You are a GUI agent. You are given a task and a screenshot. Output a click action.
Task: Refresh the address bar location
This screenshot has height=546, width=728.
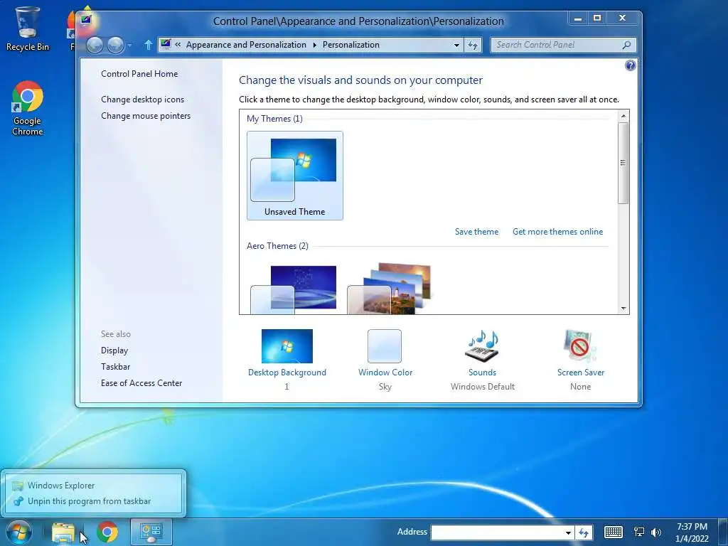coord(473,45)
